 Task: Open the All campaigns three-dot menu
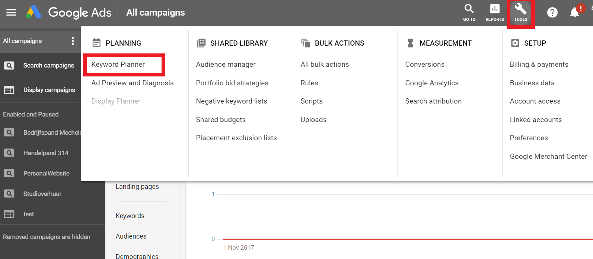[73, 41]
